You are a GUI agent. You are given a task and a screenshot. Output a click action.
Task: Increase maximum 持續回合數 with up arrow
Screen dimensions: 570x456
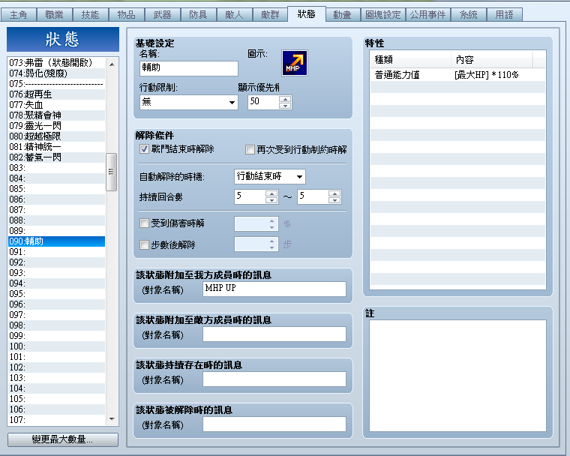click(x=334, y=193)
